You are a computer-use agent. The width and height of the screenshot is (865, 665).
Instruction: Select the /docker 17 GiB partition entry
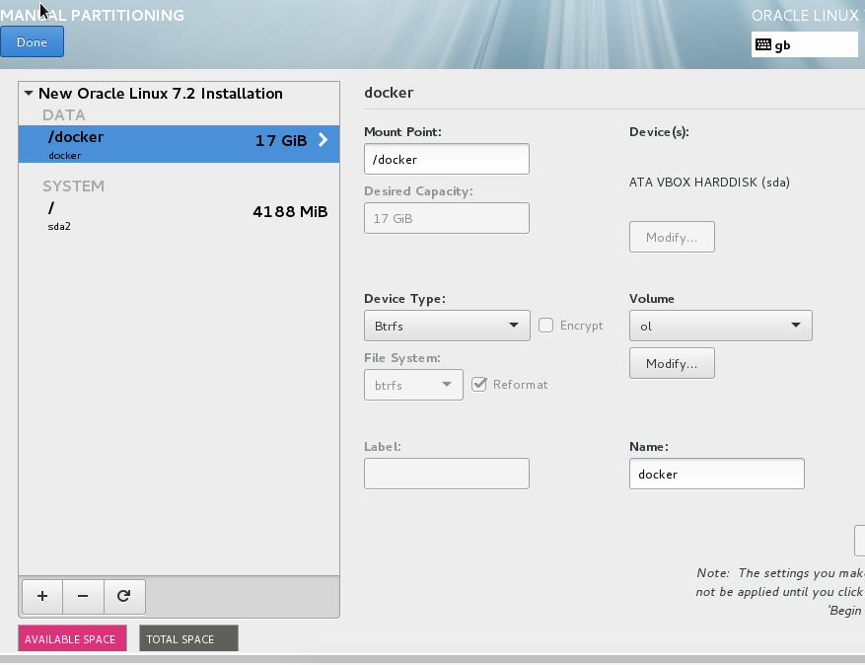click(178, 144)
